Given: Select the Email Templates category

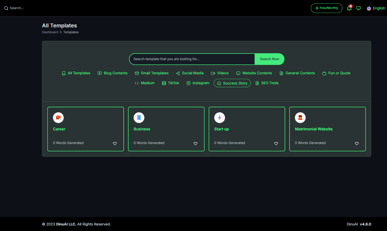Looking at the screenshot, I should click(x=152, y=73).
